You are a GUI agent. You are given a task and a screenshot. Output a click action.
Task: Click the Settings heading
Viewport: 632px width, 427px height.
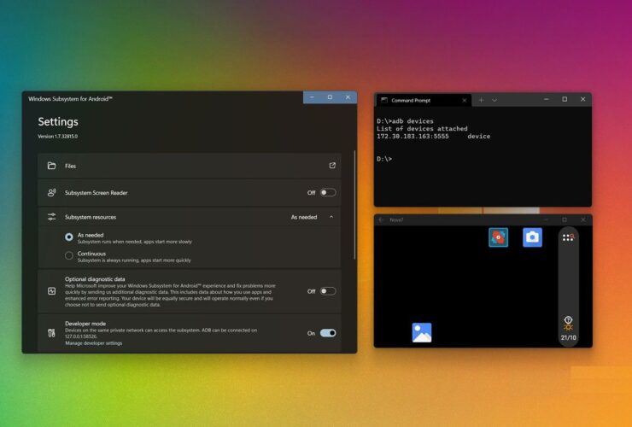[58, 122]
